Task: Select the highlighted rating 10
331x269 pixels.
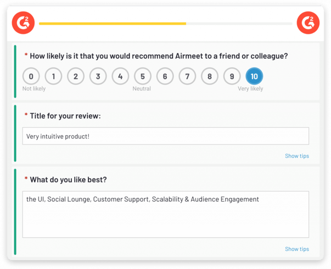Action: point(254,76)
